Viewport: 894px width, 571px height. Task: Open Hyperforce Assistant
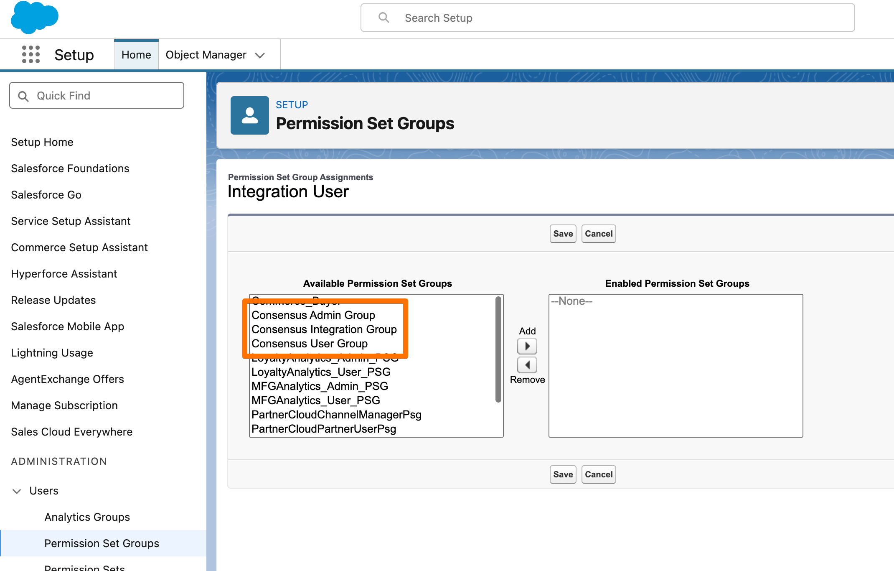click(x=64, y=274)
